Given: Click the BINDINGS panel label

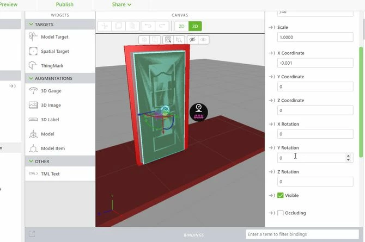Looking at the screenshot, I should pos(194,235).
